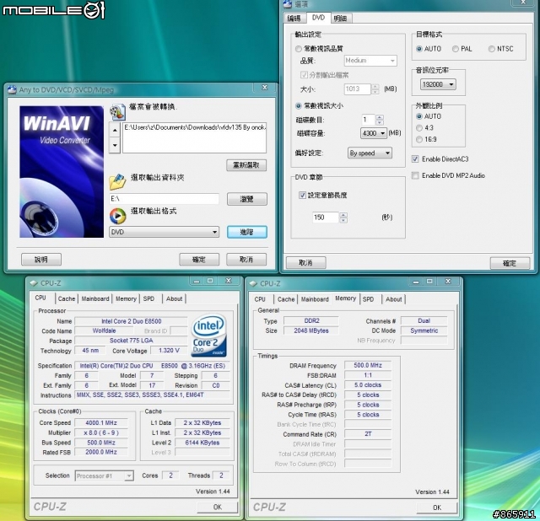This screenshot has height=521, width=540.
Task: Click the cancel button in options dialog
Action: tap(305, 263)
